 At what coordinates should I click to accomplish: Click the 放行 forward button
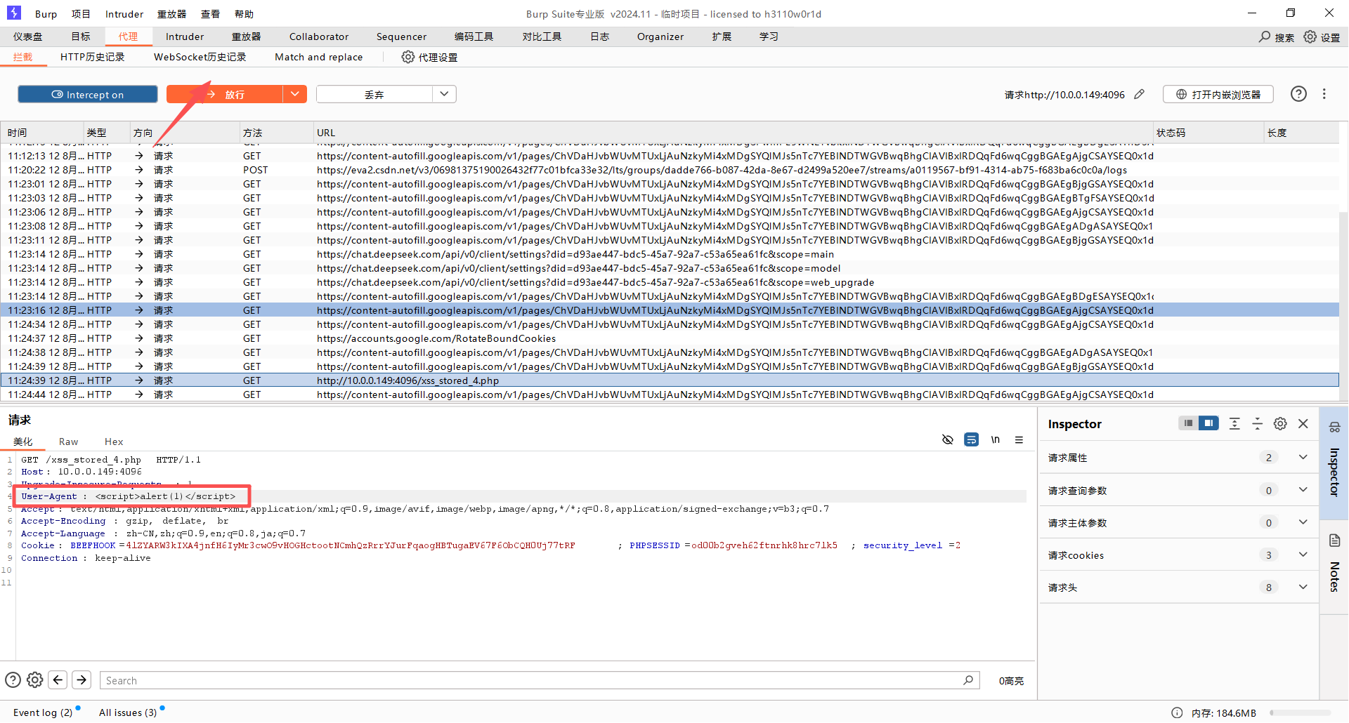(224, 94)
